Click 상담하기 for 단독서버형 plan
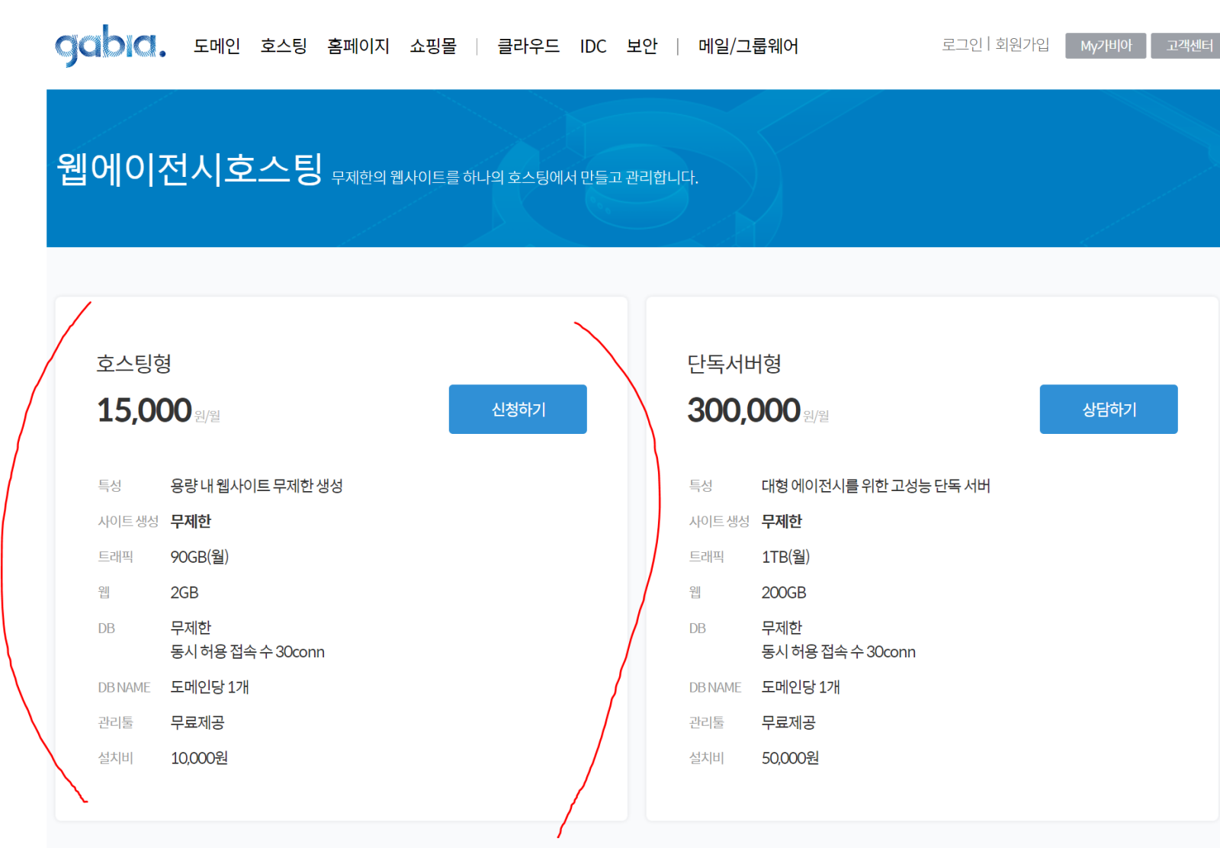Image resolution: width=1220 pixels, height=848 pixels. [1109, 410]
